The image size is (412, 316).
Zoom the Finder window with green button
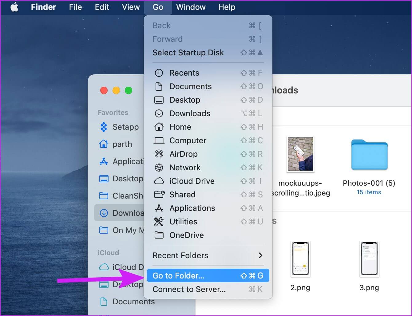[129, 90]
